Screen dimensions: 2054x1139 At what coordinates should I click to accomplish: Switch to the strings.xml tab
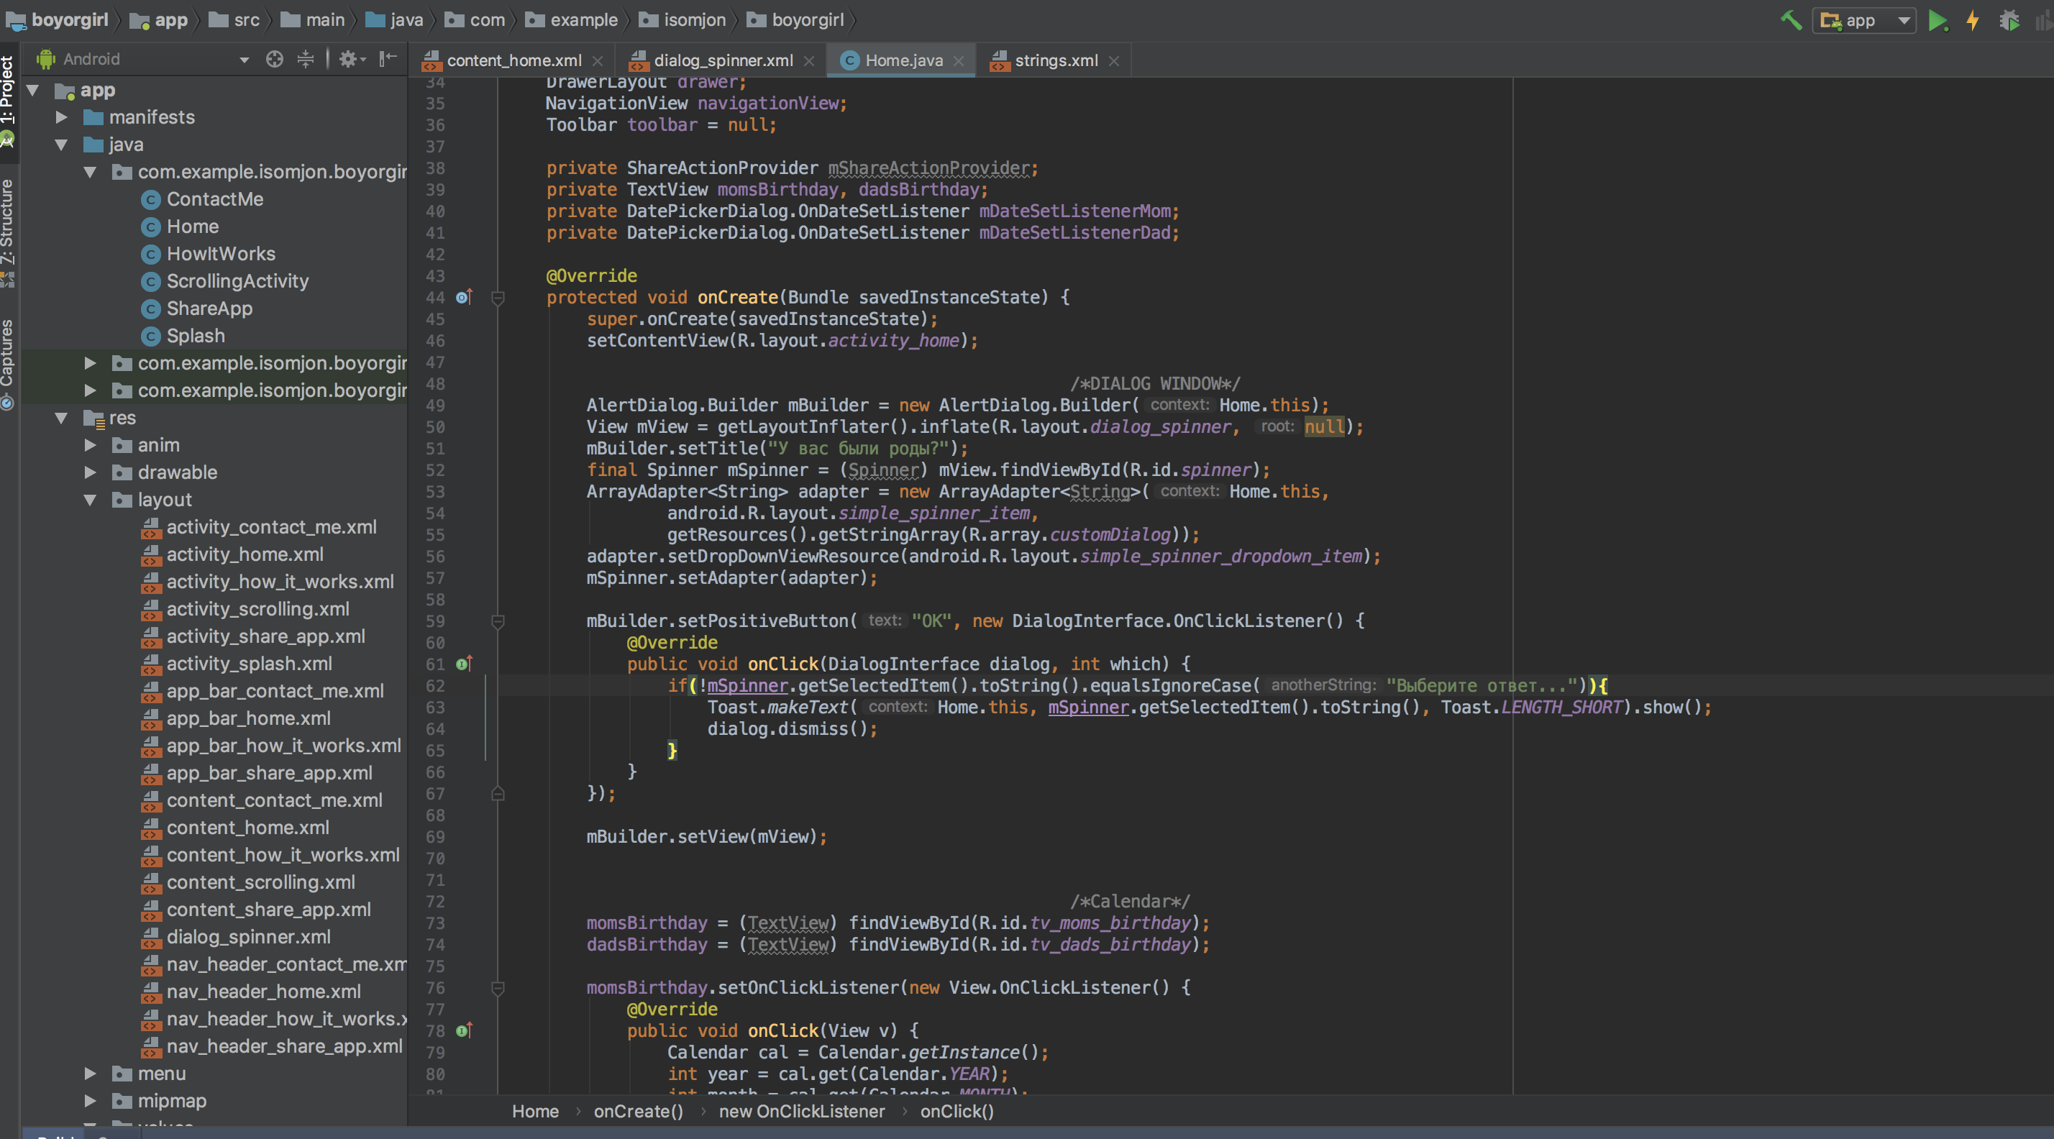point(1054,60)
